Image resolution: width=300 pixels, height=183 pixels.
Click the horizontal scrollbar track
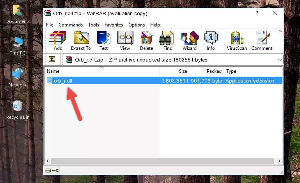tap(162, 161)
